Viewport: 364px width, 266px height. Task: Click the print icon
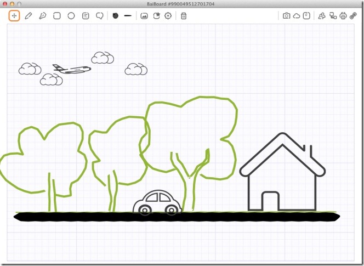tap(343, 16)
